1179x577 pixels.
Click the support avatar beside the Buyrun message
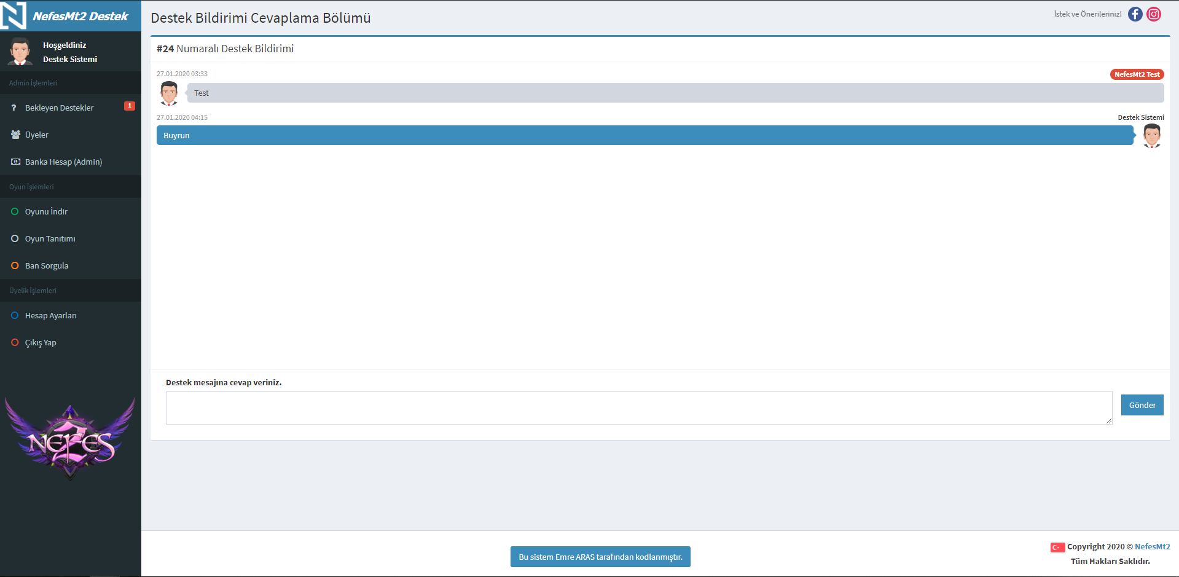[x=1152, y=135]
